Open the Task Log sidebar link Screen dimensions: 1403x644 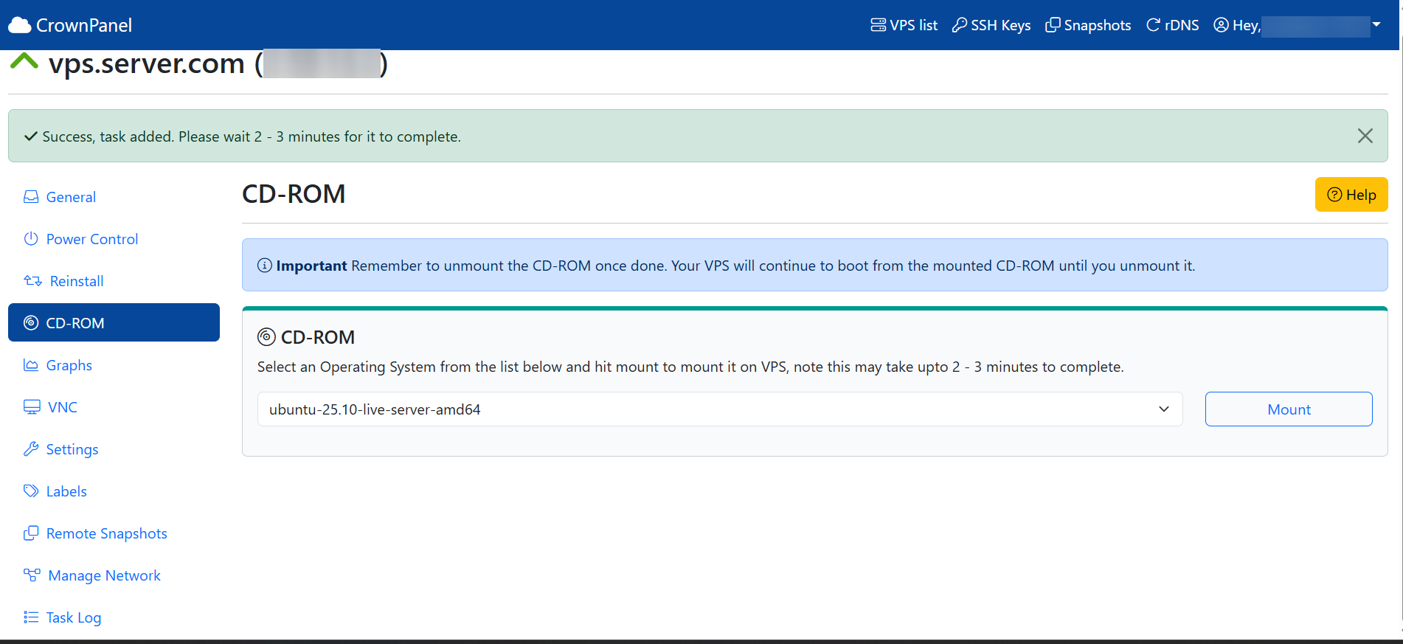coord(73,617)
